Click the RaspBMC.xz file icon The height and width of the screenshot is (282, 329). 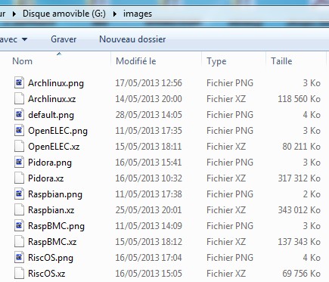click(x=19, y=242)
